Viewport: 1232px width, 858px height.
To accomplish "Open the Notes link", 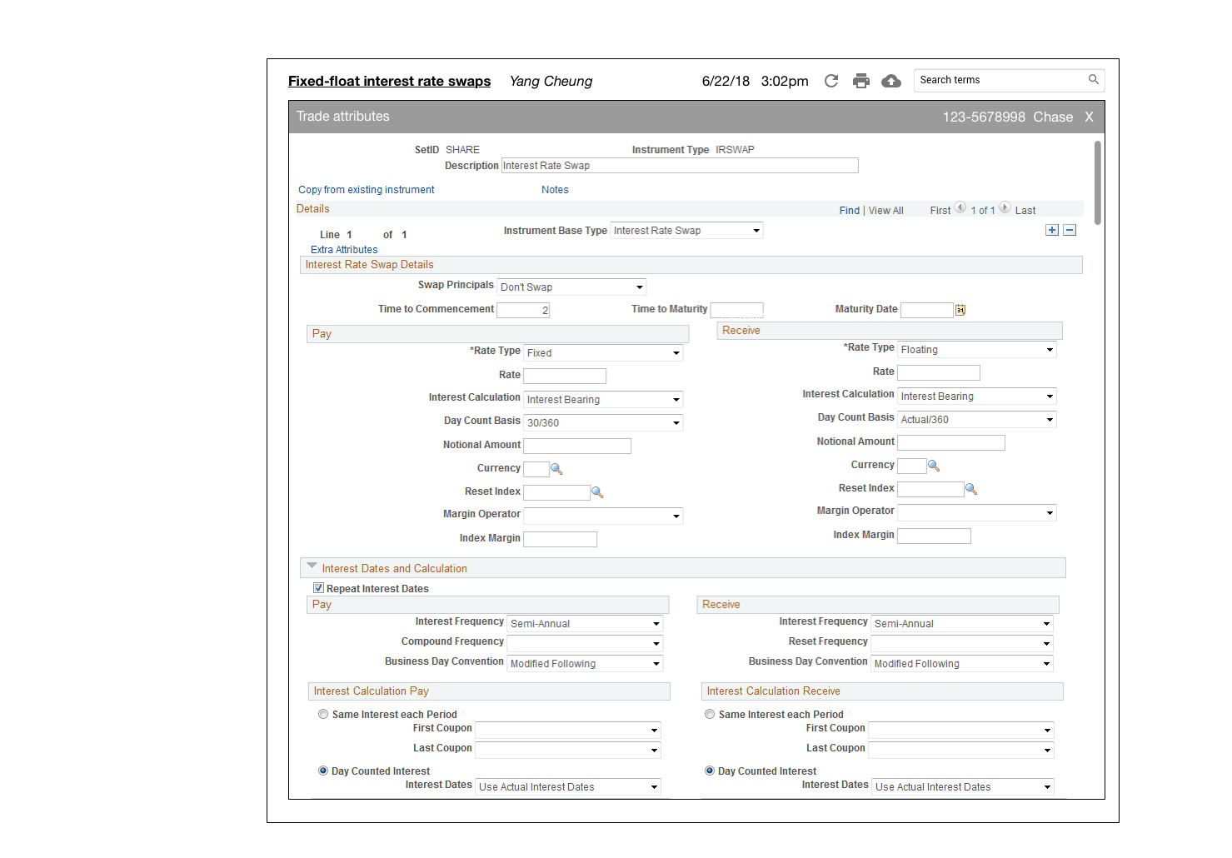I will click(x=555, y=190).
